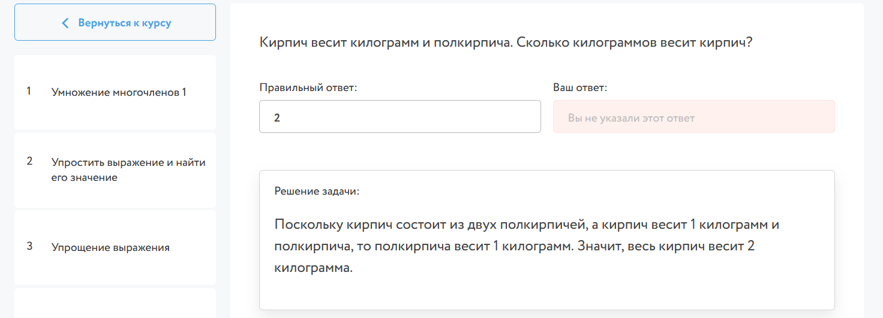Click the phrase "Значит, весь кирпич весит 2"
883x318 pixels.
pos(666,247)
